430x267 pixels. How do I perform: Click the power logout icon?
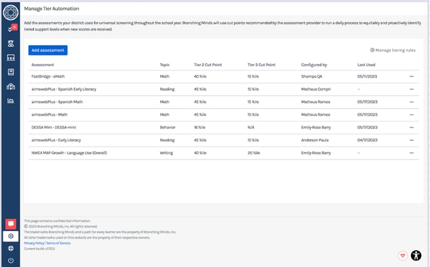[x=11, y=260]
